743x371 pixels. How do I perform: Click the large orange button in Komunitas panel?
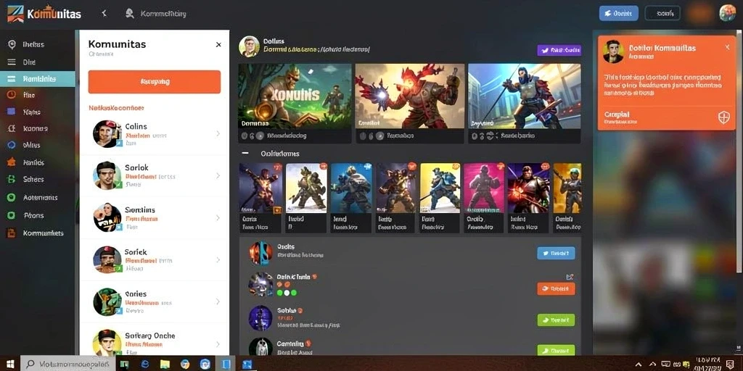tap(155, 82)
